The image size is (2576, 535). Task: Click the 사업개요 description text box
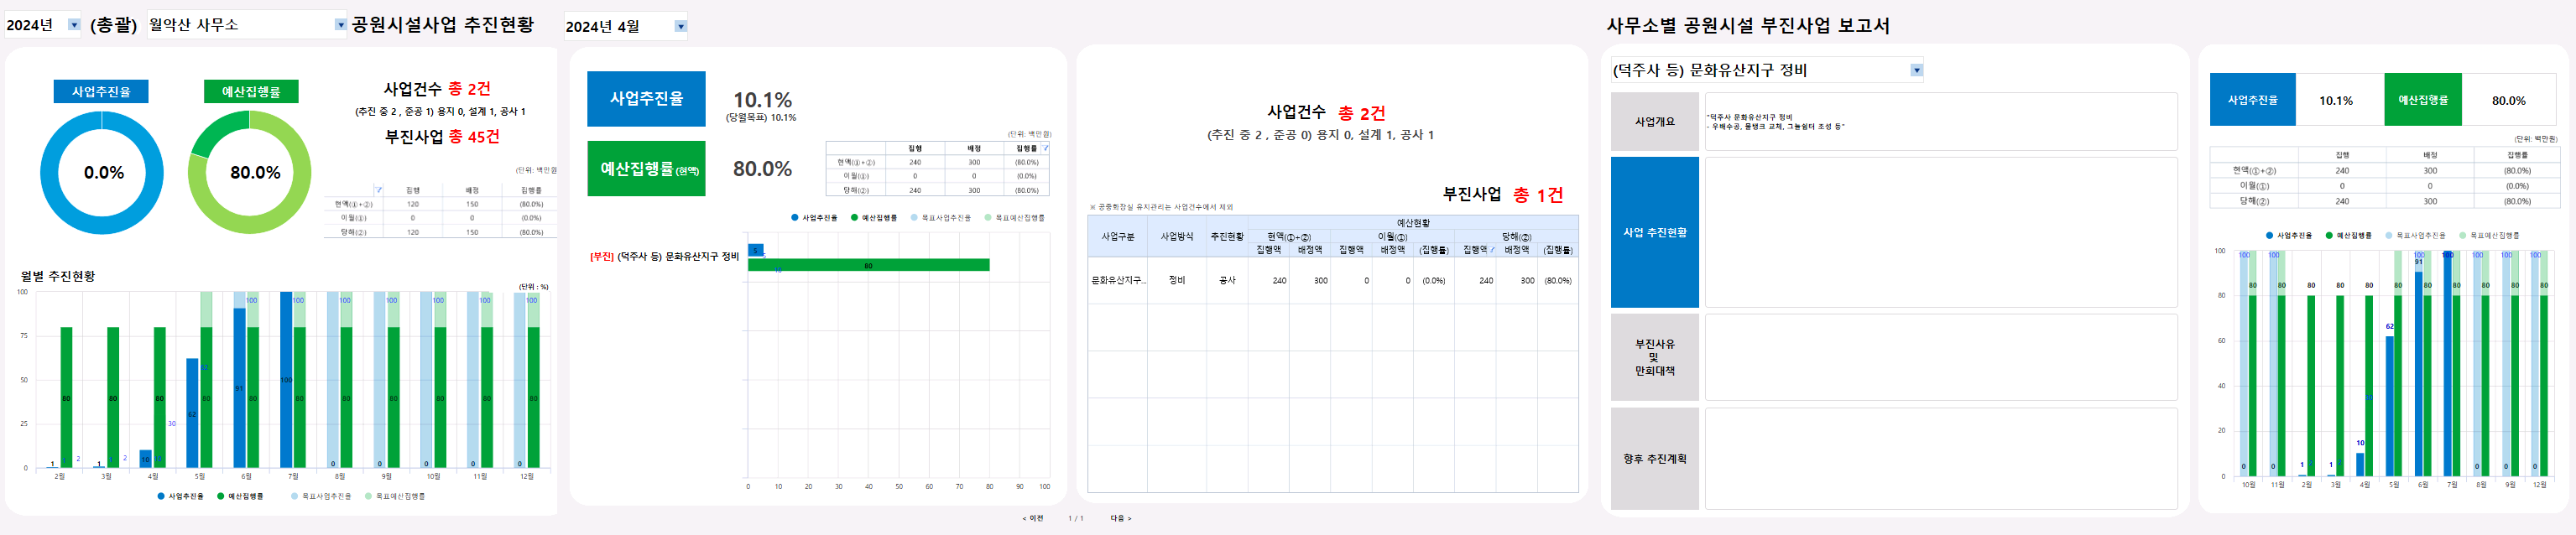pos(1941,122)
